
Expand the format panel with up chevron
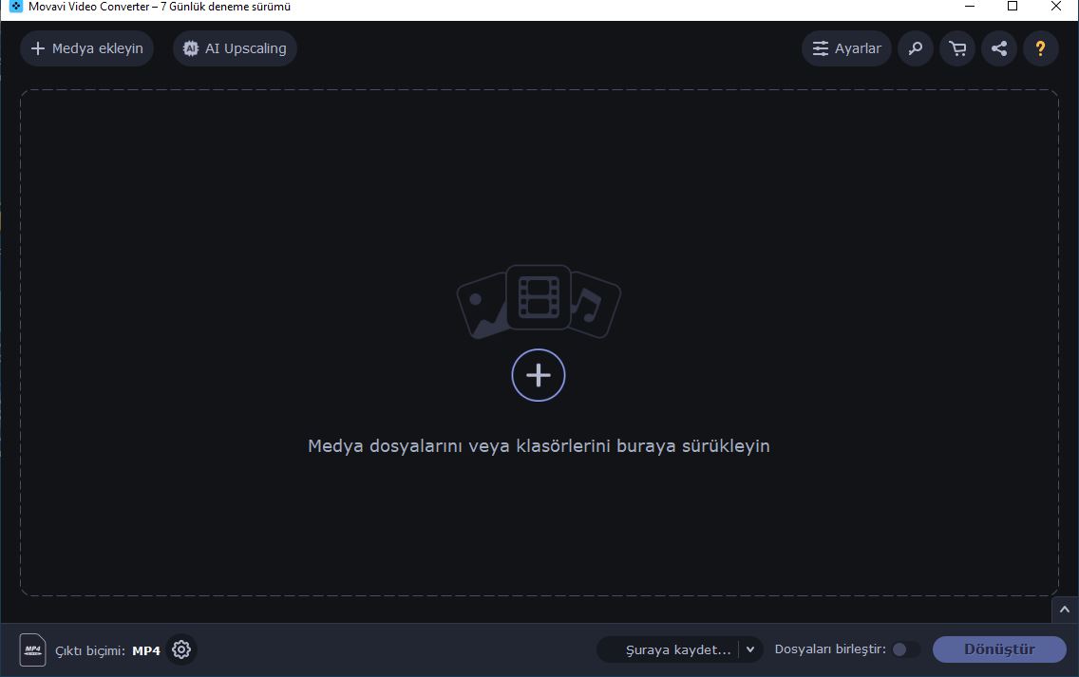(1065, 610)
